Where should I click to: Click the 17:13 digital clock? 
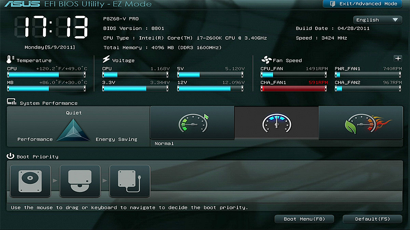(x=51, y=28)
